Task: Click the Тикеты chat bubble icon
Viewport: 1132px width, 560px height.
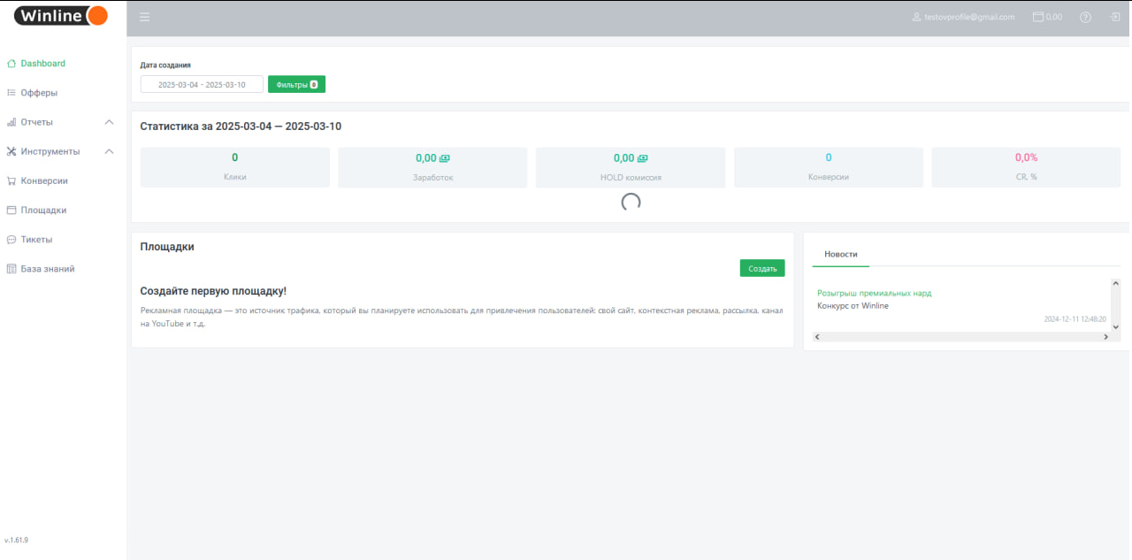Action: 11,240
